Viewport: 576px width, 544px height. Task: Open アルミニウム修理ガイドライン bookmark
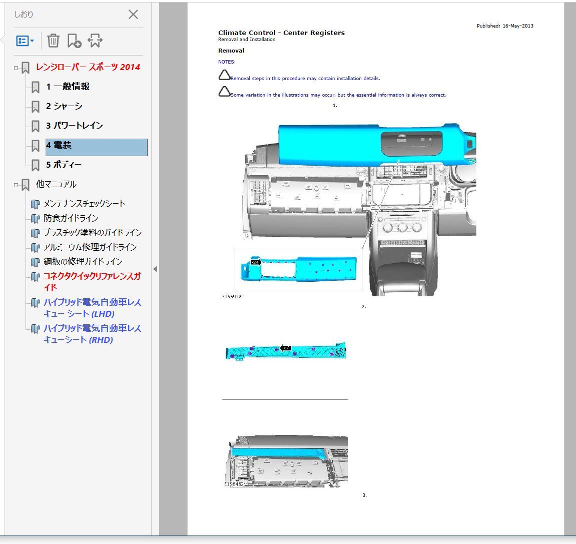coord(90,247)
